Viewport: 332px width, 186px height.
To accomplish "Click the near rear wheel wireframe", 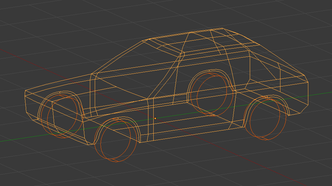I will point(265,119).
